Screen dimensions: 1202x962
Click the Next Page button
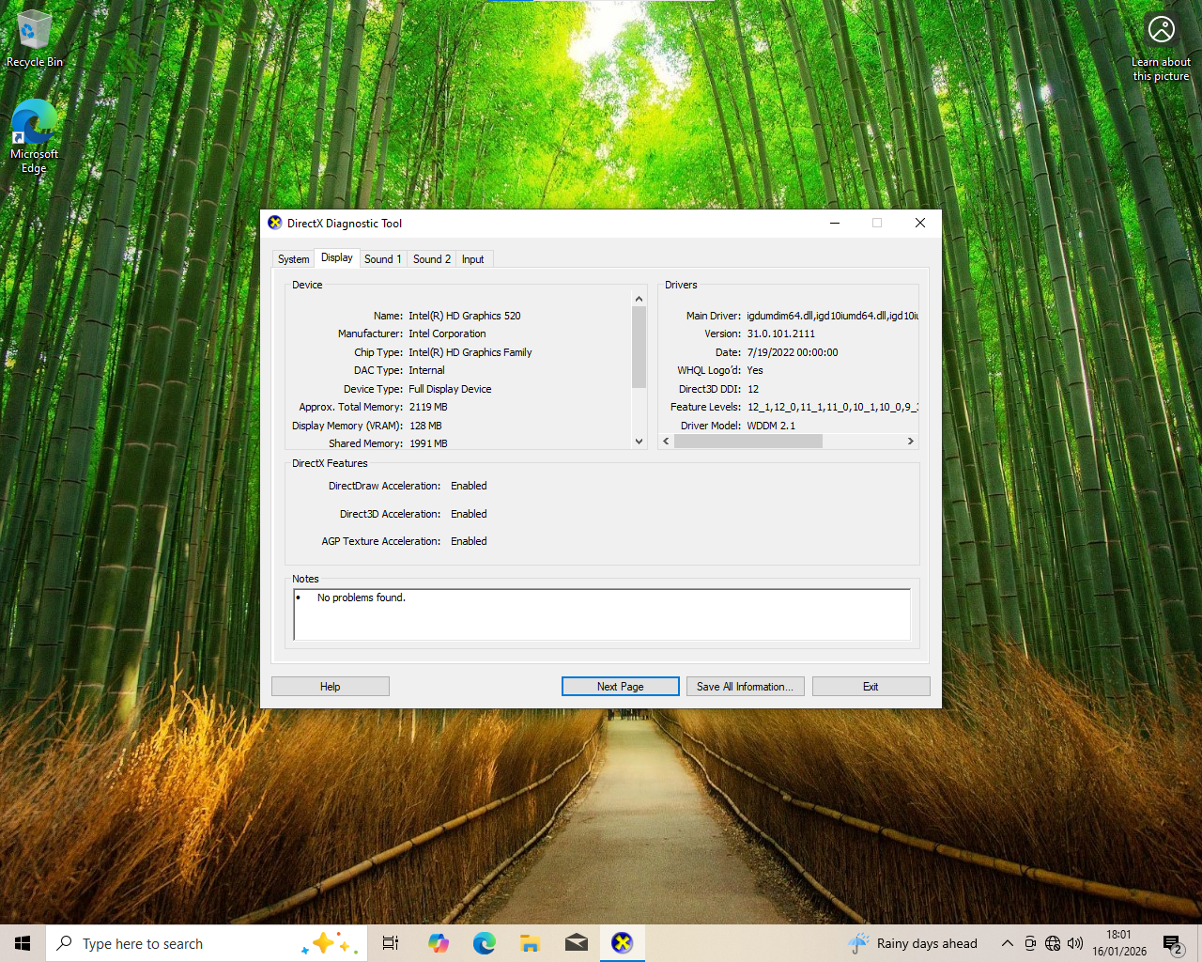pyautogui.click(x=620, y=686)
